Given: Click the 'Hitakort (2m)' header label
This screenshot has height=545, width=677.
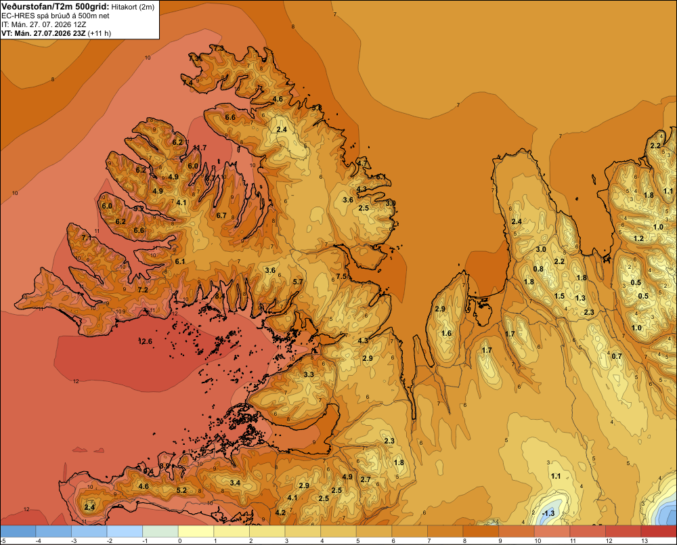Looking at the screenshot, I should 133,7.
